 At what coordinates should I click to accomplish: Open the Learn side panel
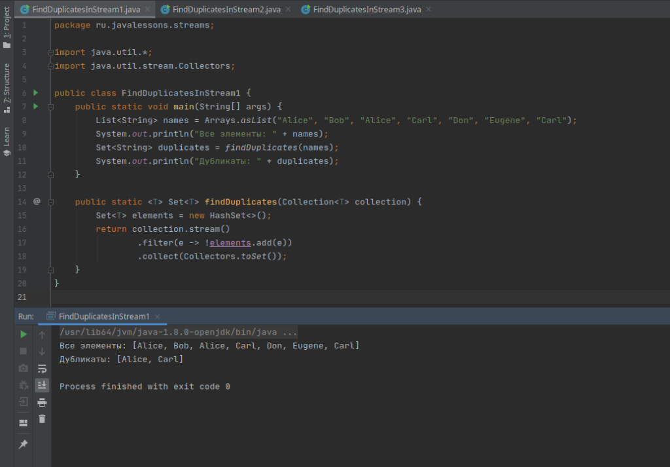(7, 141)
